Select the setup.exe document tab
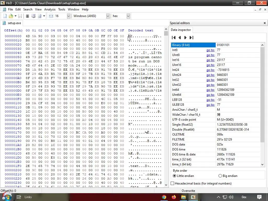Viewport: 268px width, 201px height. 12,23
